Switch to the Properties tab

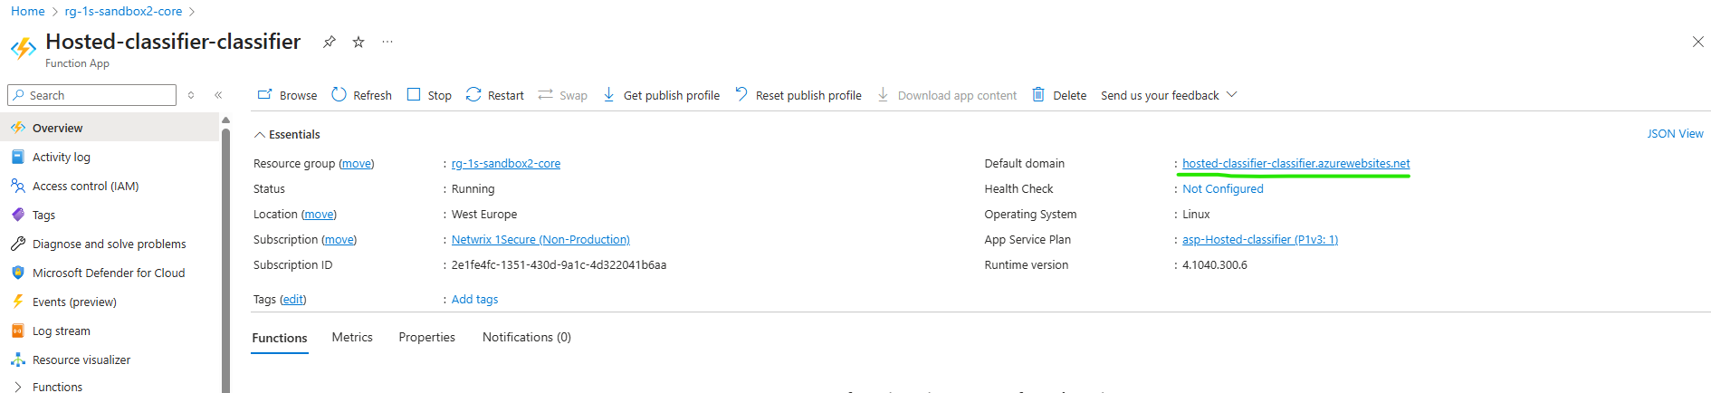tap(426, 337)
